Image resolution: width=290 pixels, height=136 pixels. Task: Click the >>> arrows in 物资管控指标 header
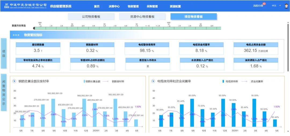16,35
